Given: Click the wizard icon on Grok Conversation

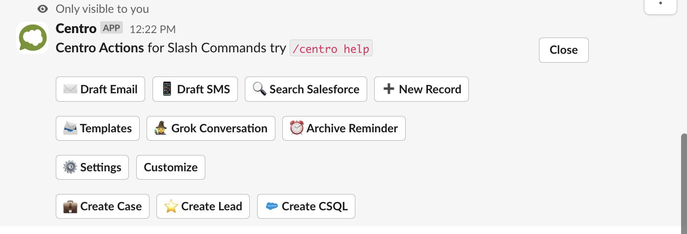Looking at the screenshot, I should [161, 128].
